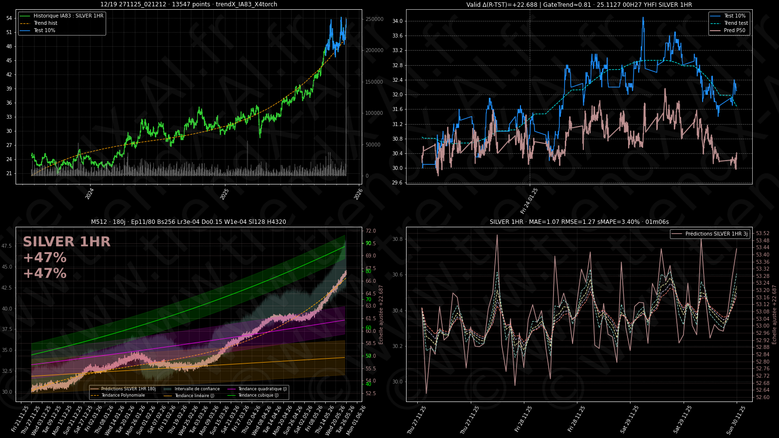Click the 'M512 · 180j' chart title
The height and width of the screenshot is (438, 779).
coord(188,222)
